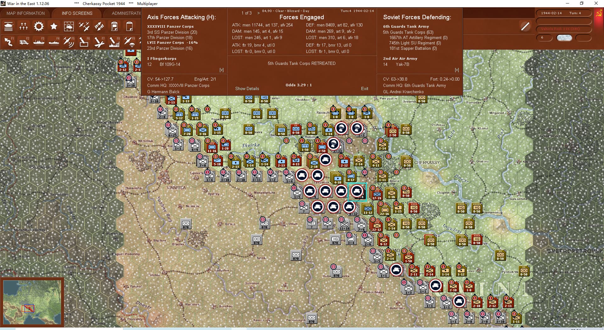This screenshot has width=604, height=330.
Task: Select the SEC security unit counter
Action: pos(312,223)
